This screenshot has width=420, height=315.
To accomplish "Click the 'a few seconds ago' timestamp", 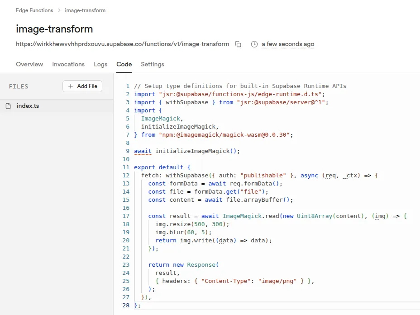I will (288, 44).
